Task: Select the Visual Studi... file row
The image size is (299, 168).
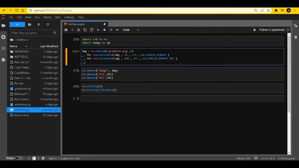Action: click(34, 115)
